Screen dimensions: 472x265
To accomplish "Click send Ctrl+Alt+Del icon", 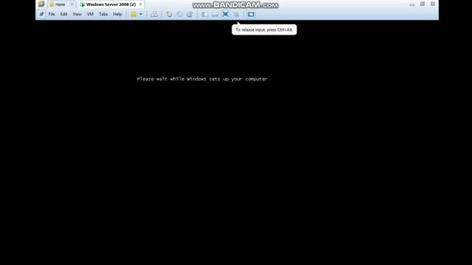I will tap(154, 14).
